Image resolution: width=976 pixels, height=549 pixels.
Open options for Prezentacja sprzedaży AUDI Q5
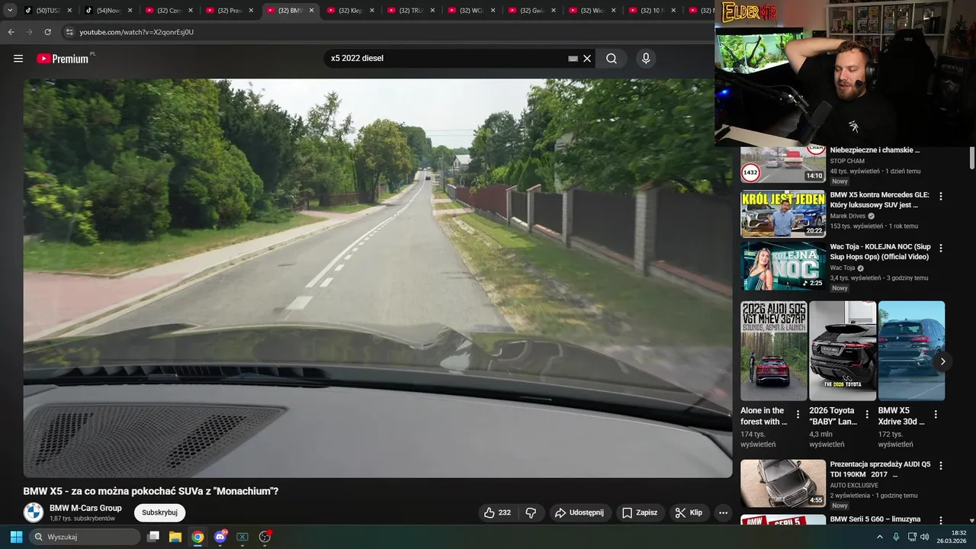(x=940, y=465)
